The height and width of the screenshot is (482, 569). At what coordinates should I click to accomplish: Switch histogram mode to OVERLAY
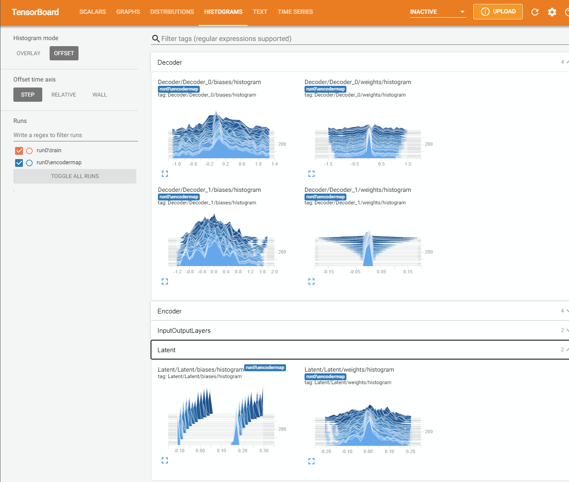(x=28, y=53)
